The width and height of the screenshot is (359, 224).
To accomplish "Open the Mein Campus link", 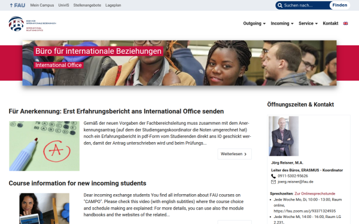I will 42,5.
